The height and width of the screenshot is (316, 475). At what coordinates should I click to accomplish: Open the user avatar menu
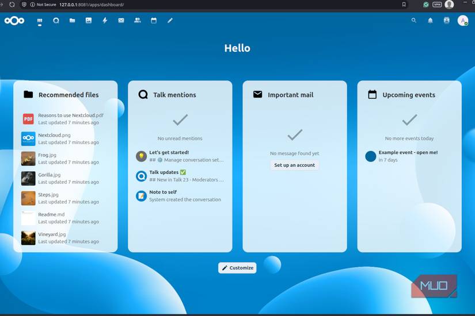[x=463, y=21]
